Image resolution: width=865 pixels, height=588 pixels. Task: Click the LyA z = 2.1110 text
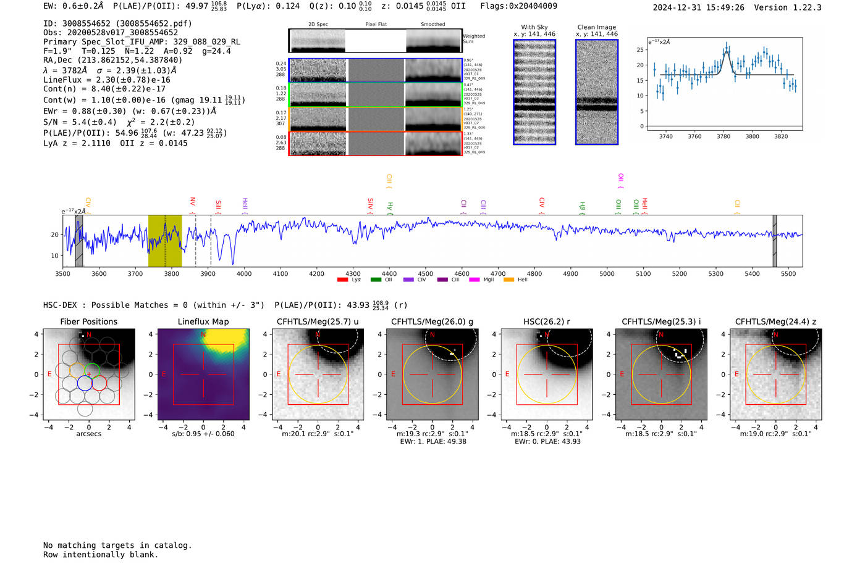[77, 143]
